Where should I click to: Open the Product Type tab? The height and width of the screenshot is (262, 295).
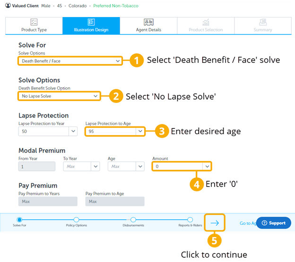pos(34,26)
